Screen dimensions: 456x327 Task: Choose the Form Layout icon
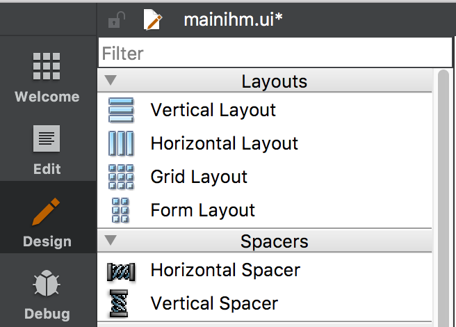click(x=120, y=210)
